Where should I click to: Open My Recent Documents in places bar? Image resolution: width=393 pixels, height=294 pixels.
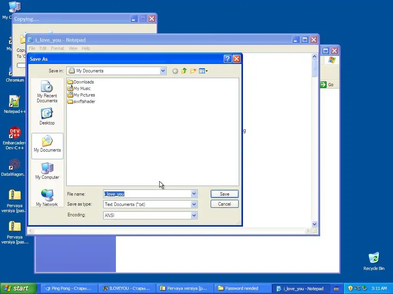coord(47,91)
